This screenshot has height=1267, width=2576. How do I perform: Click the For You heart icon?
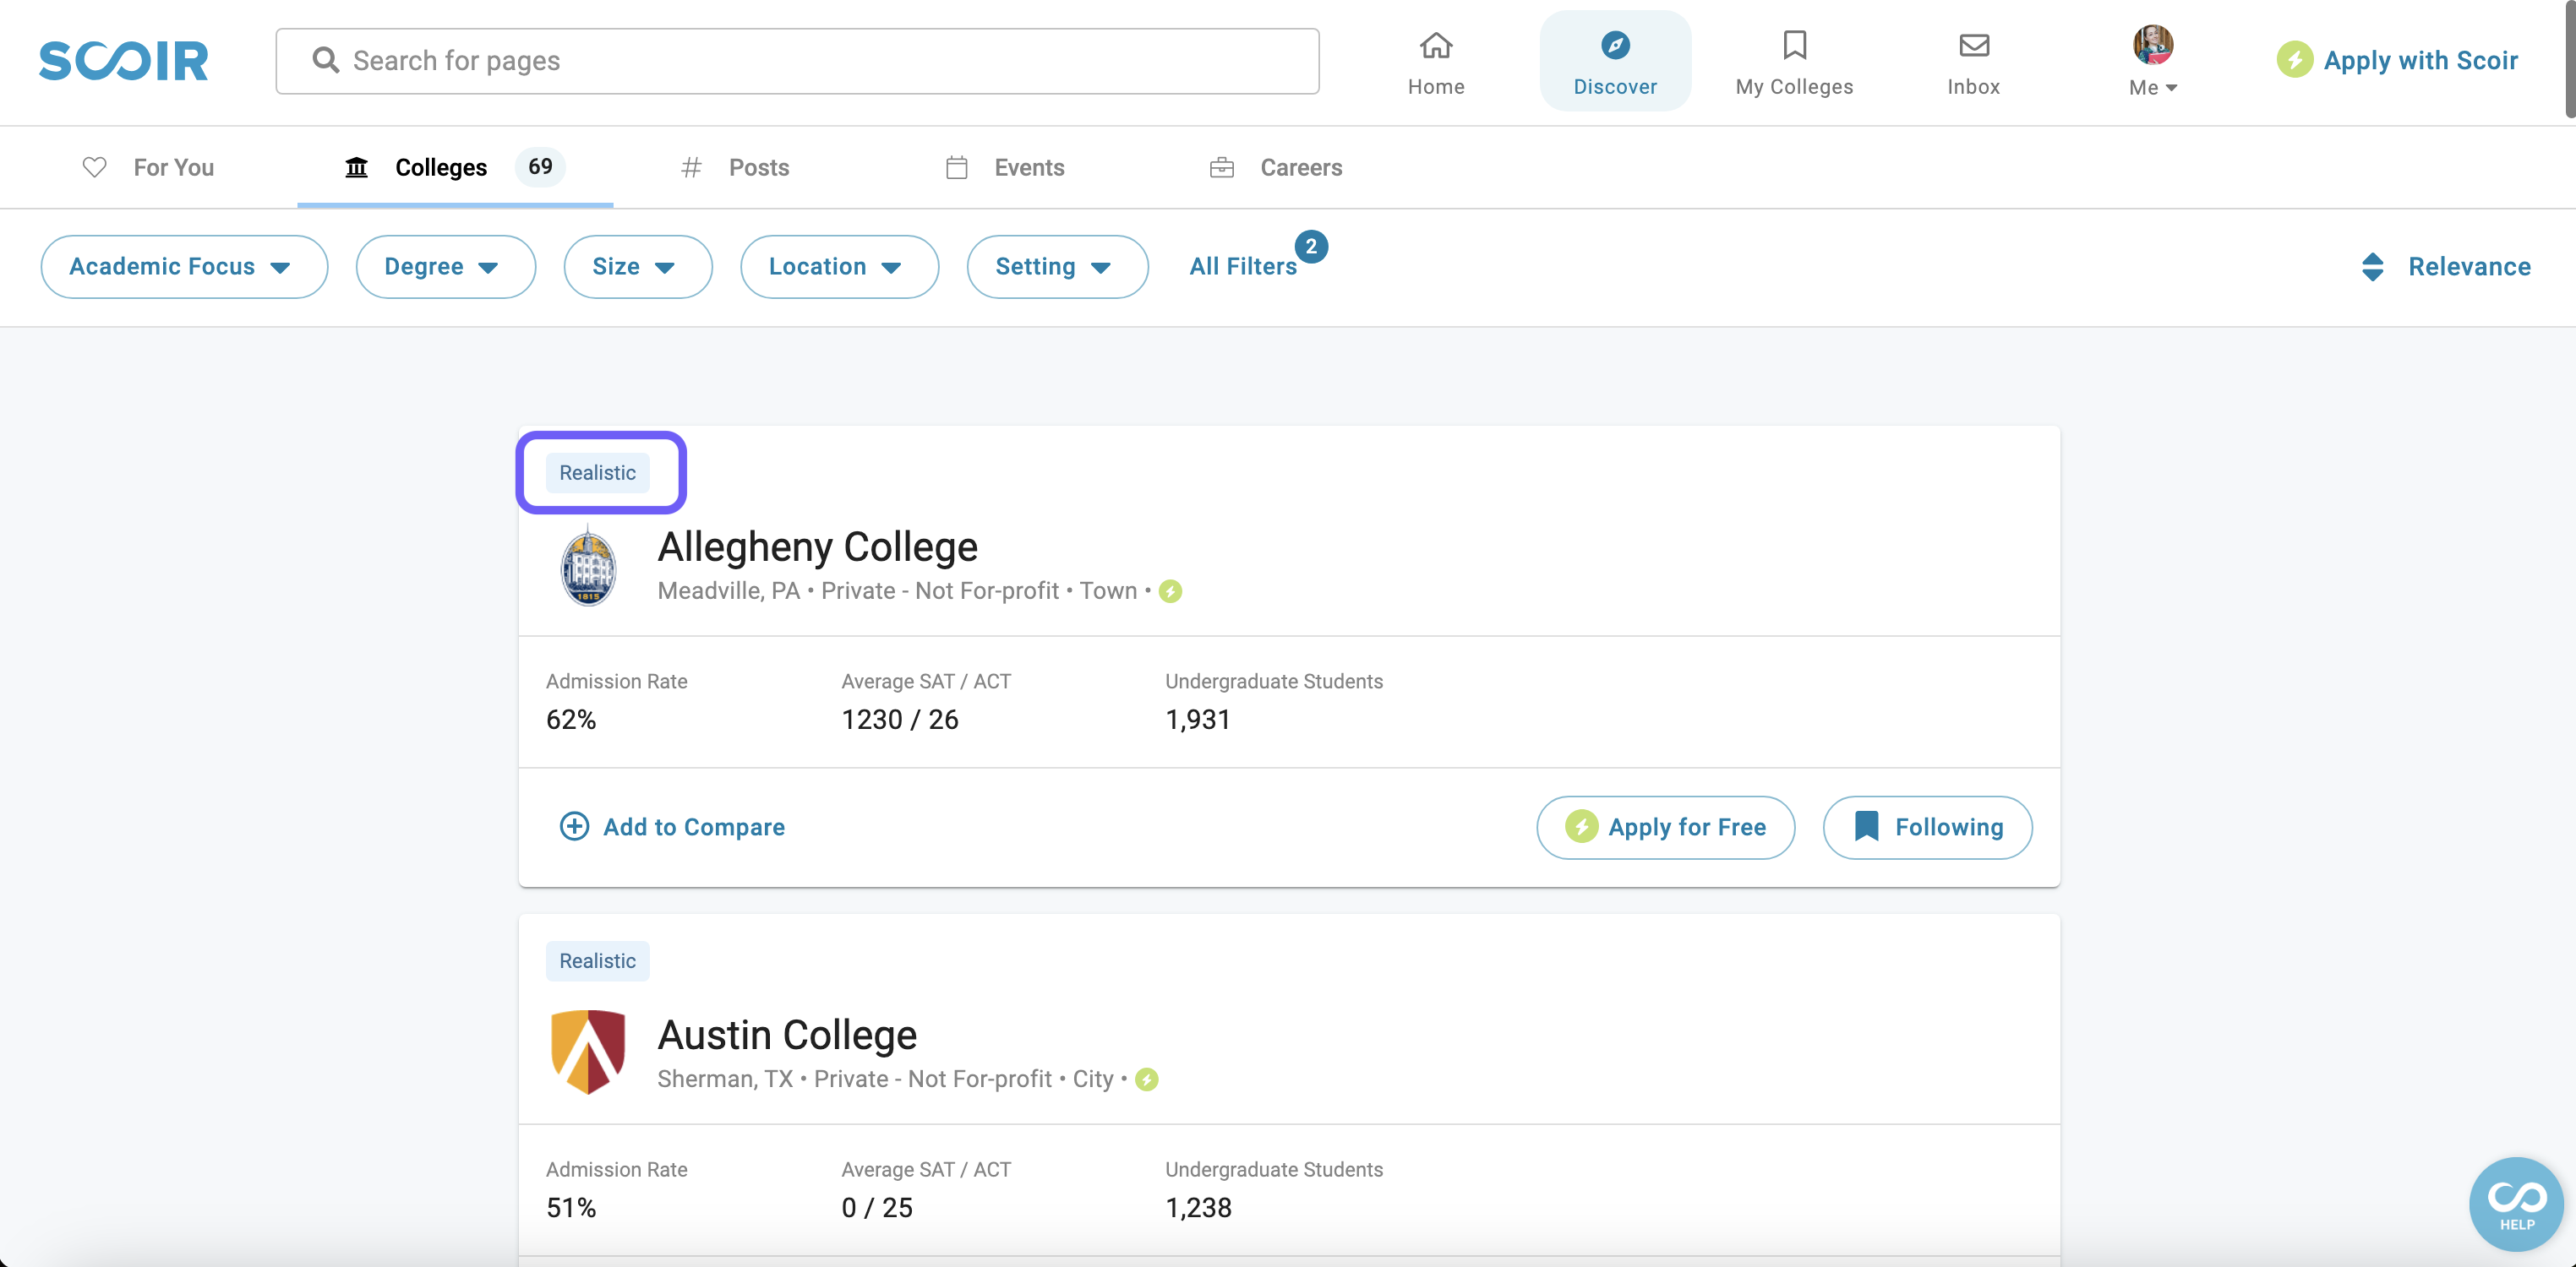[x=94, y=167]
